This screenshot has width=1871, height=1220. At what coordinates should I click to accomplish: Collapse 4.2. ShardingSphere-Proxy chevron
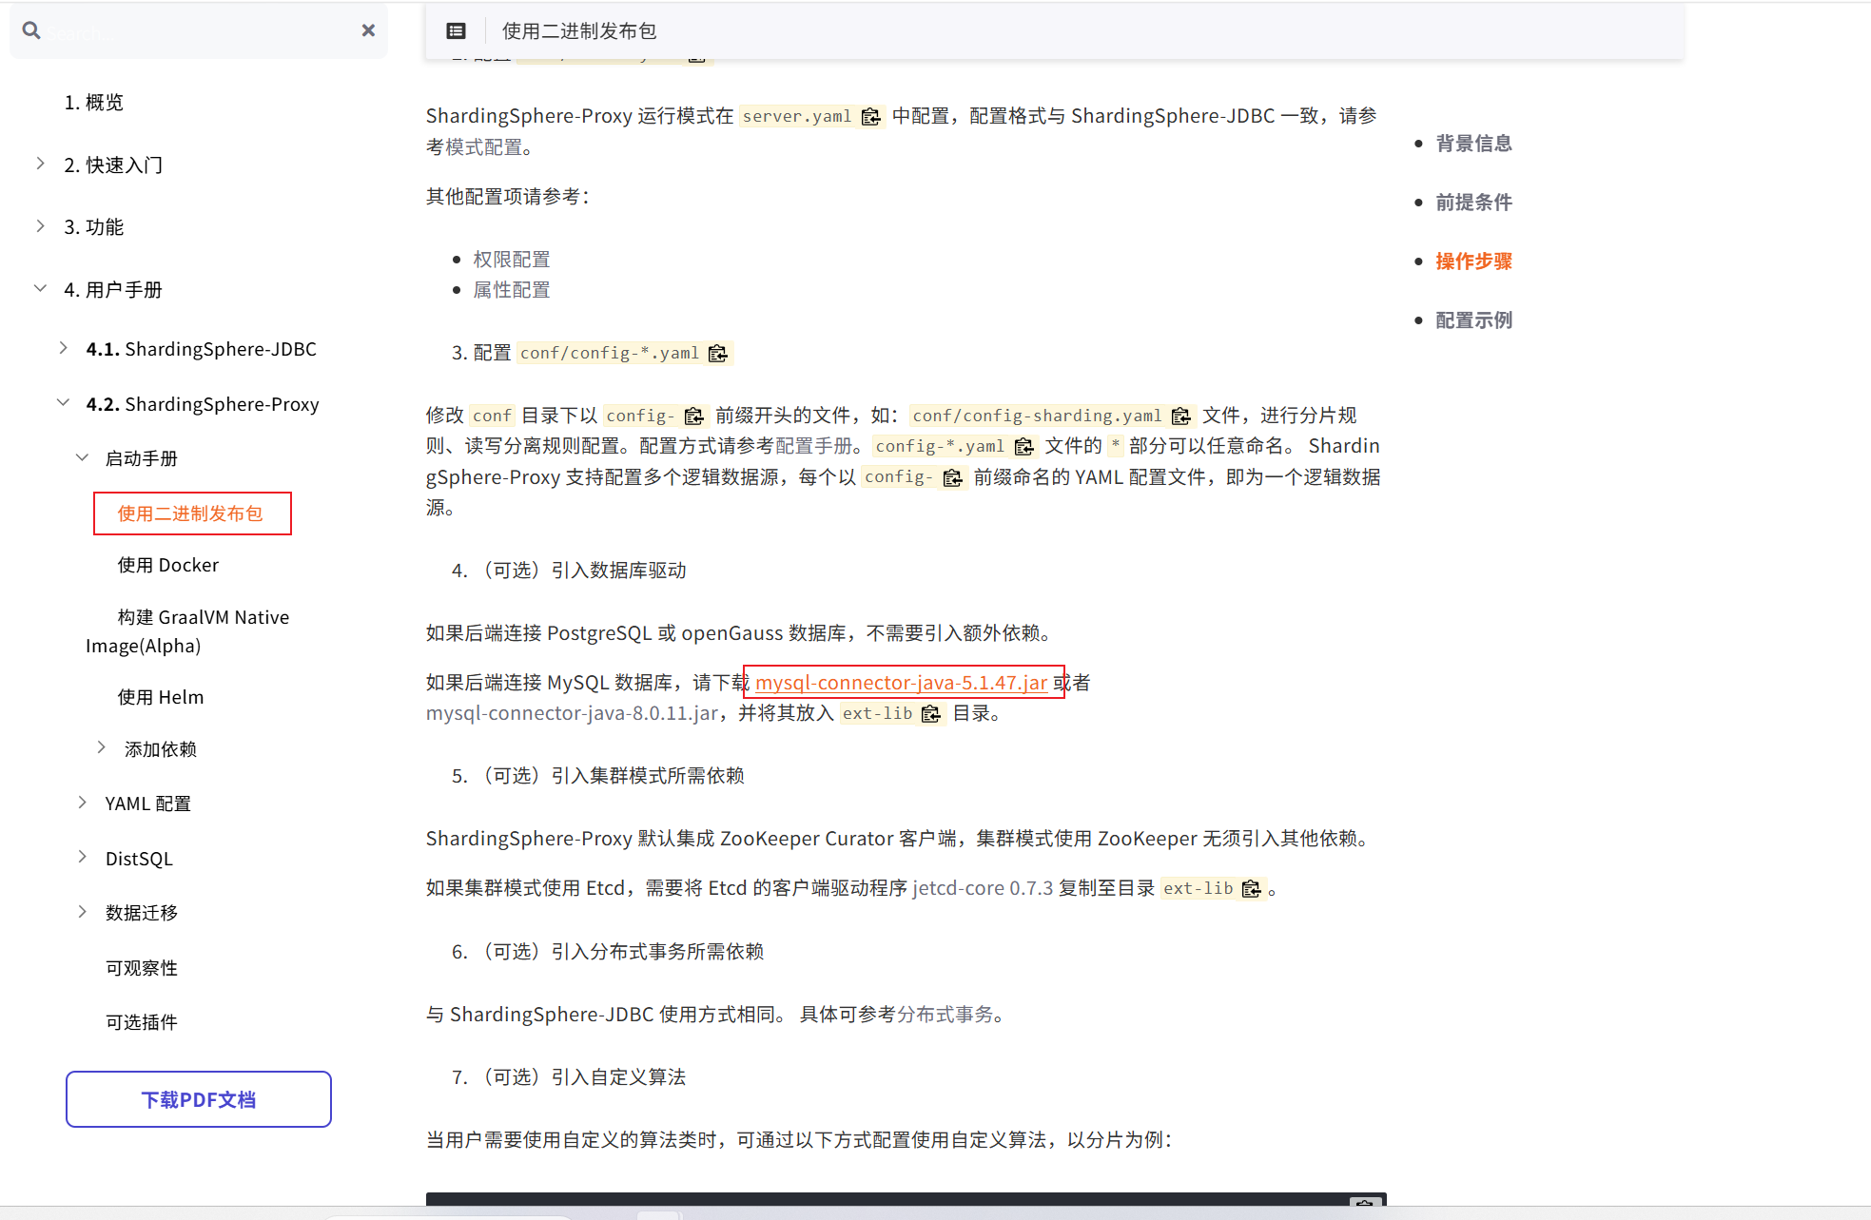(63, 402)
